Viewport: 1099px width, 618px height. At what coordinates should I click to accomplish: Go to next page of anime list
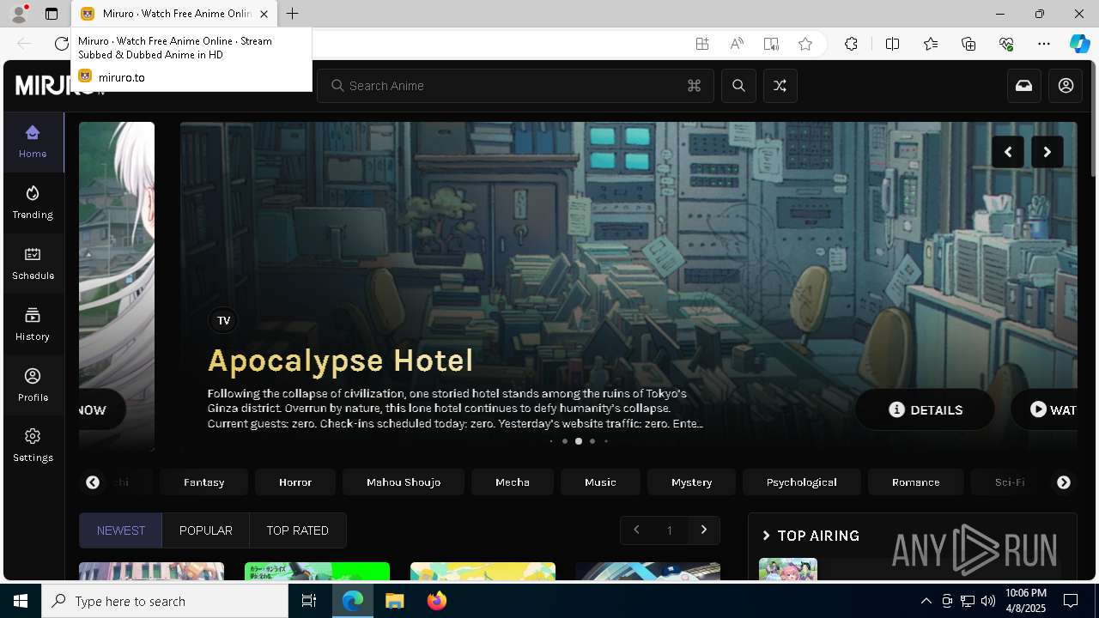pyautogui.click(x=704, y=530)
